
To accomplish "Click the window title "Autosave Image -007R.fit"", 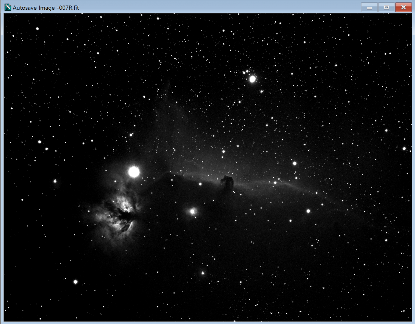I will tap(46, 8).
